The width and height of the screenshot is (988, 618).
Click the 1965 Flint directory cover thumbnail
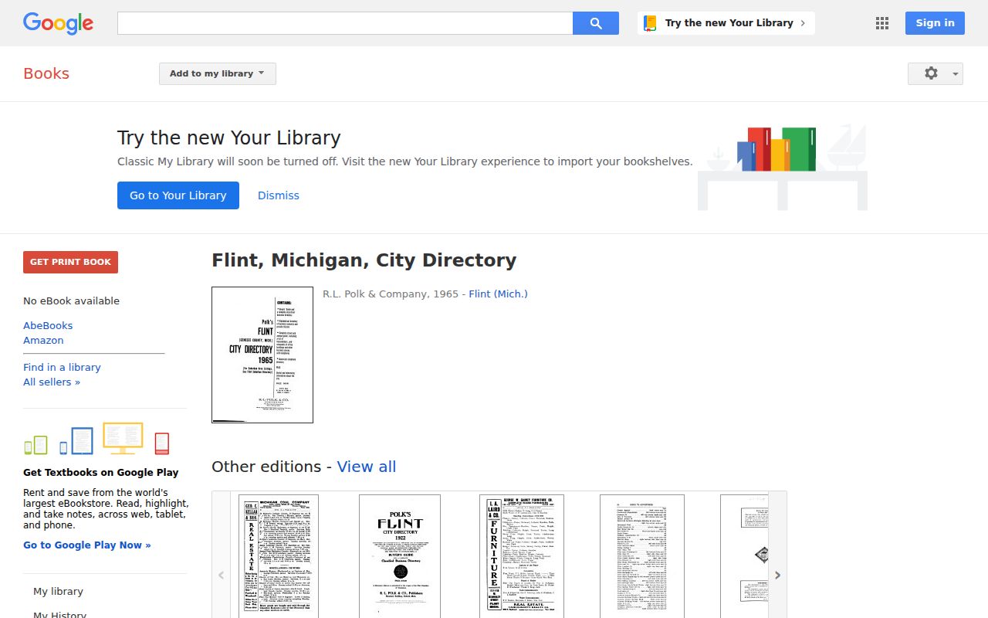tap(262, 355)
